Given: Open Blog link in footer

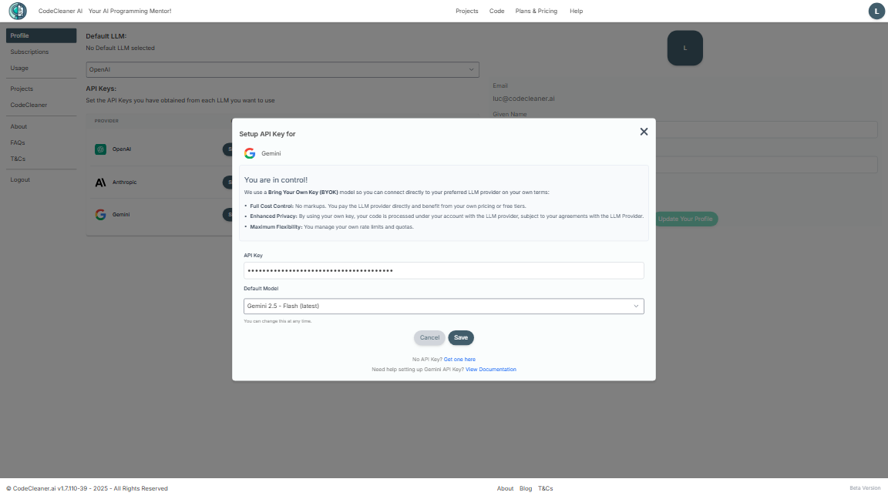Looking at the screenshot, I should 526,489.
